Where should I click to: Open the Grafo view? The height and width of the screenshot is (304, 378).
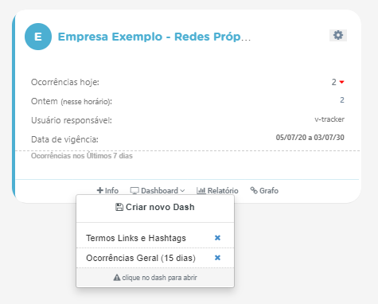pyautogui.click(x=264, y=190)
